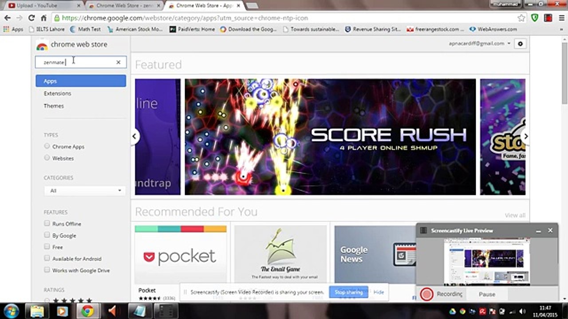Show the previous featured slide arrow
Image resolution: width=568 pixels, height=319 pixels.
(134, 136)
